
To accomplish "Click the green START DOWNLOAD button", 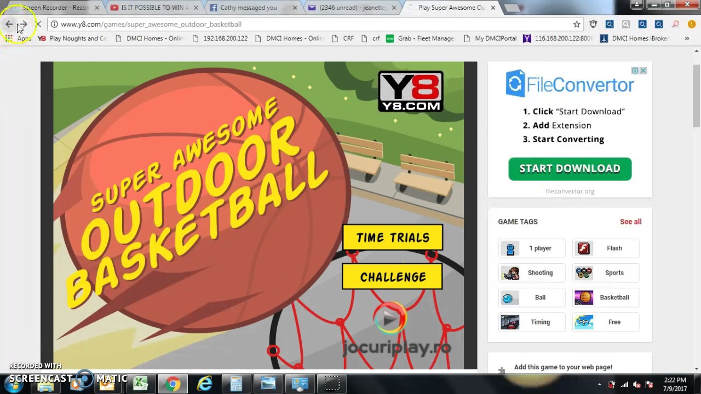I will coord(570,169).
